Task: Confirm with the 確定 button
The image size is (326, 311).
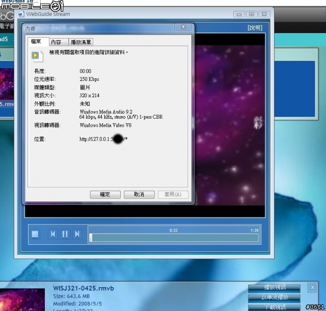Action: point(105,194)
